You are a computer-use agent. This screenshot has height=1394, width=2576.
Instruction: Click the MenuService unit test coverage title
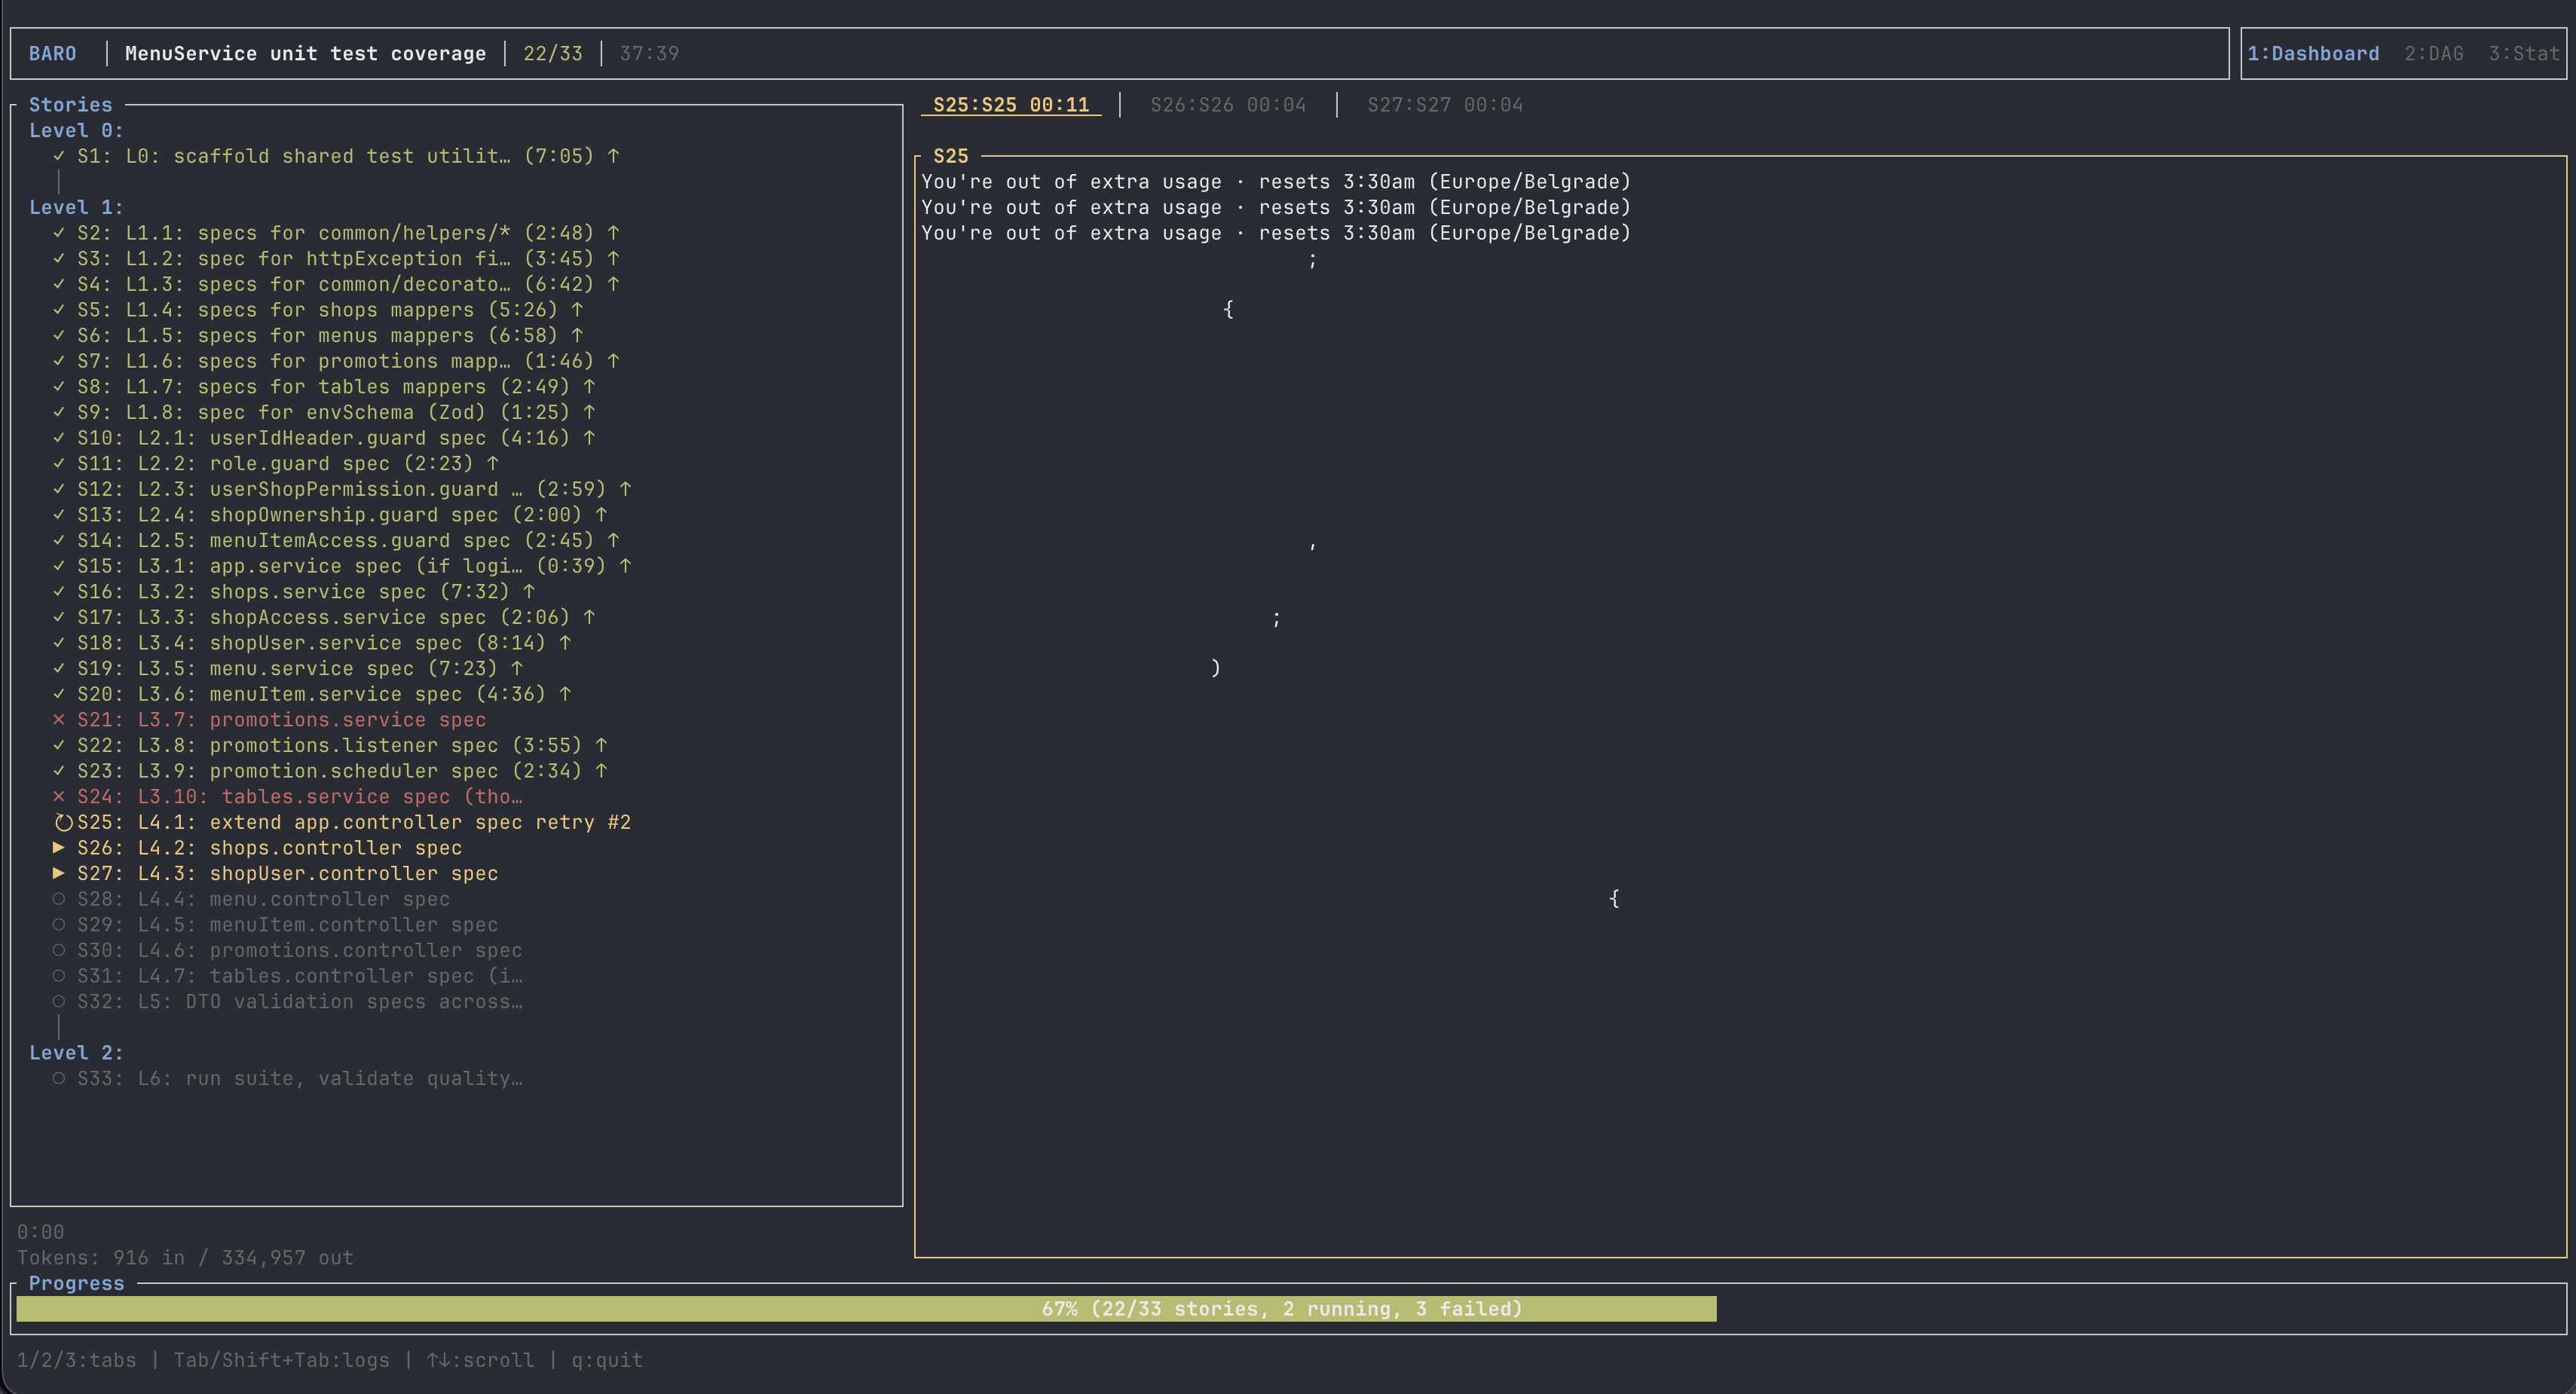305,54
